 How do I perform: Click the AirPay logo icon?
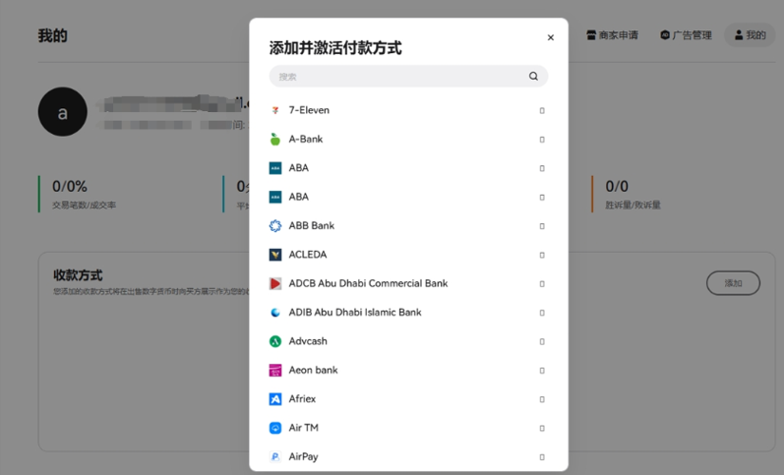275,457
